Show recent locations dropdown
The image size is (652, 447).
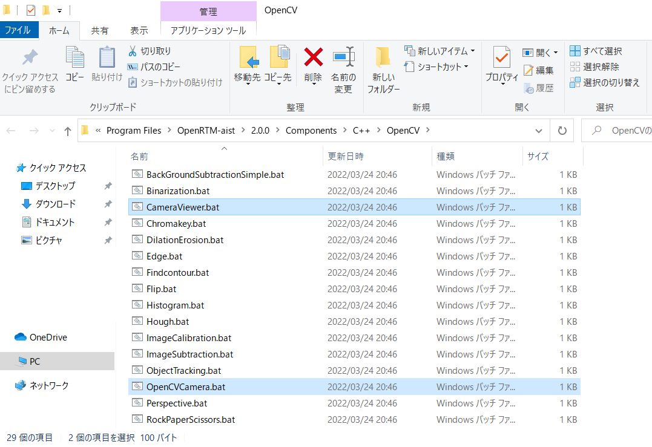(53, 131)
